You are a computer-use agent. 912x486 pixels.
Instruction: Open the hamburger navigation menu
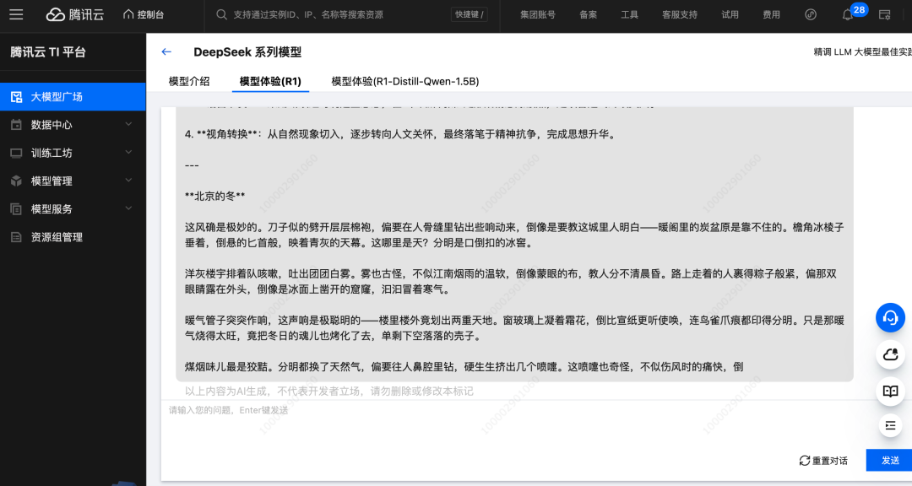[x=16, y=14]
